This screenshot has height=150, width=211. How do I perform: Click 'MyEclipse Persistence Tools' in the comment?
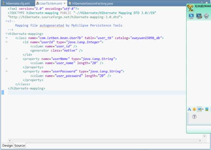97,25
